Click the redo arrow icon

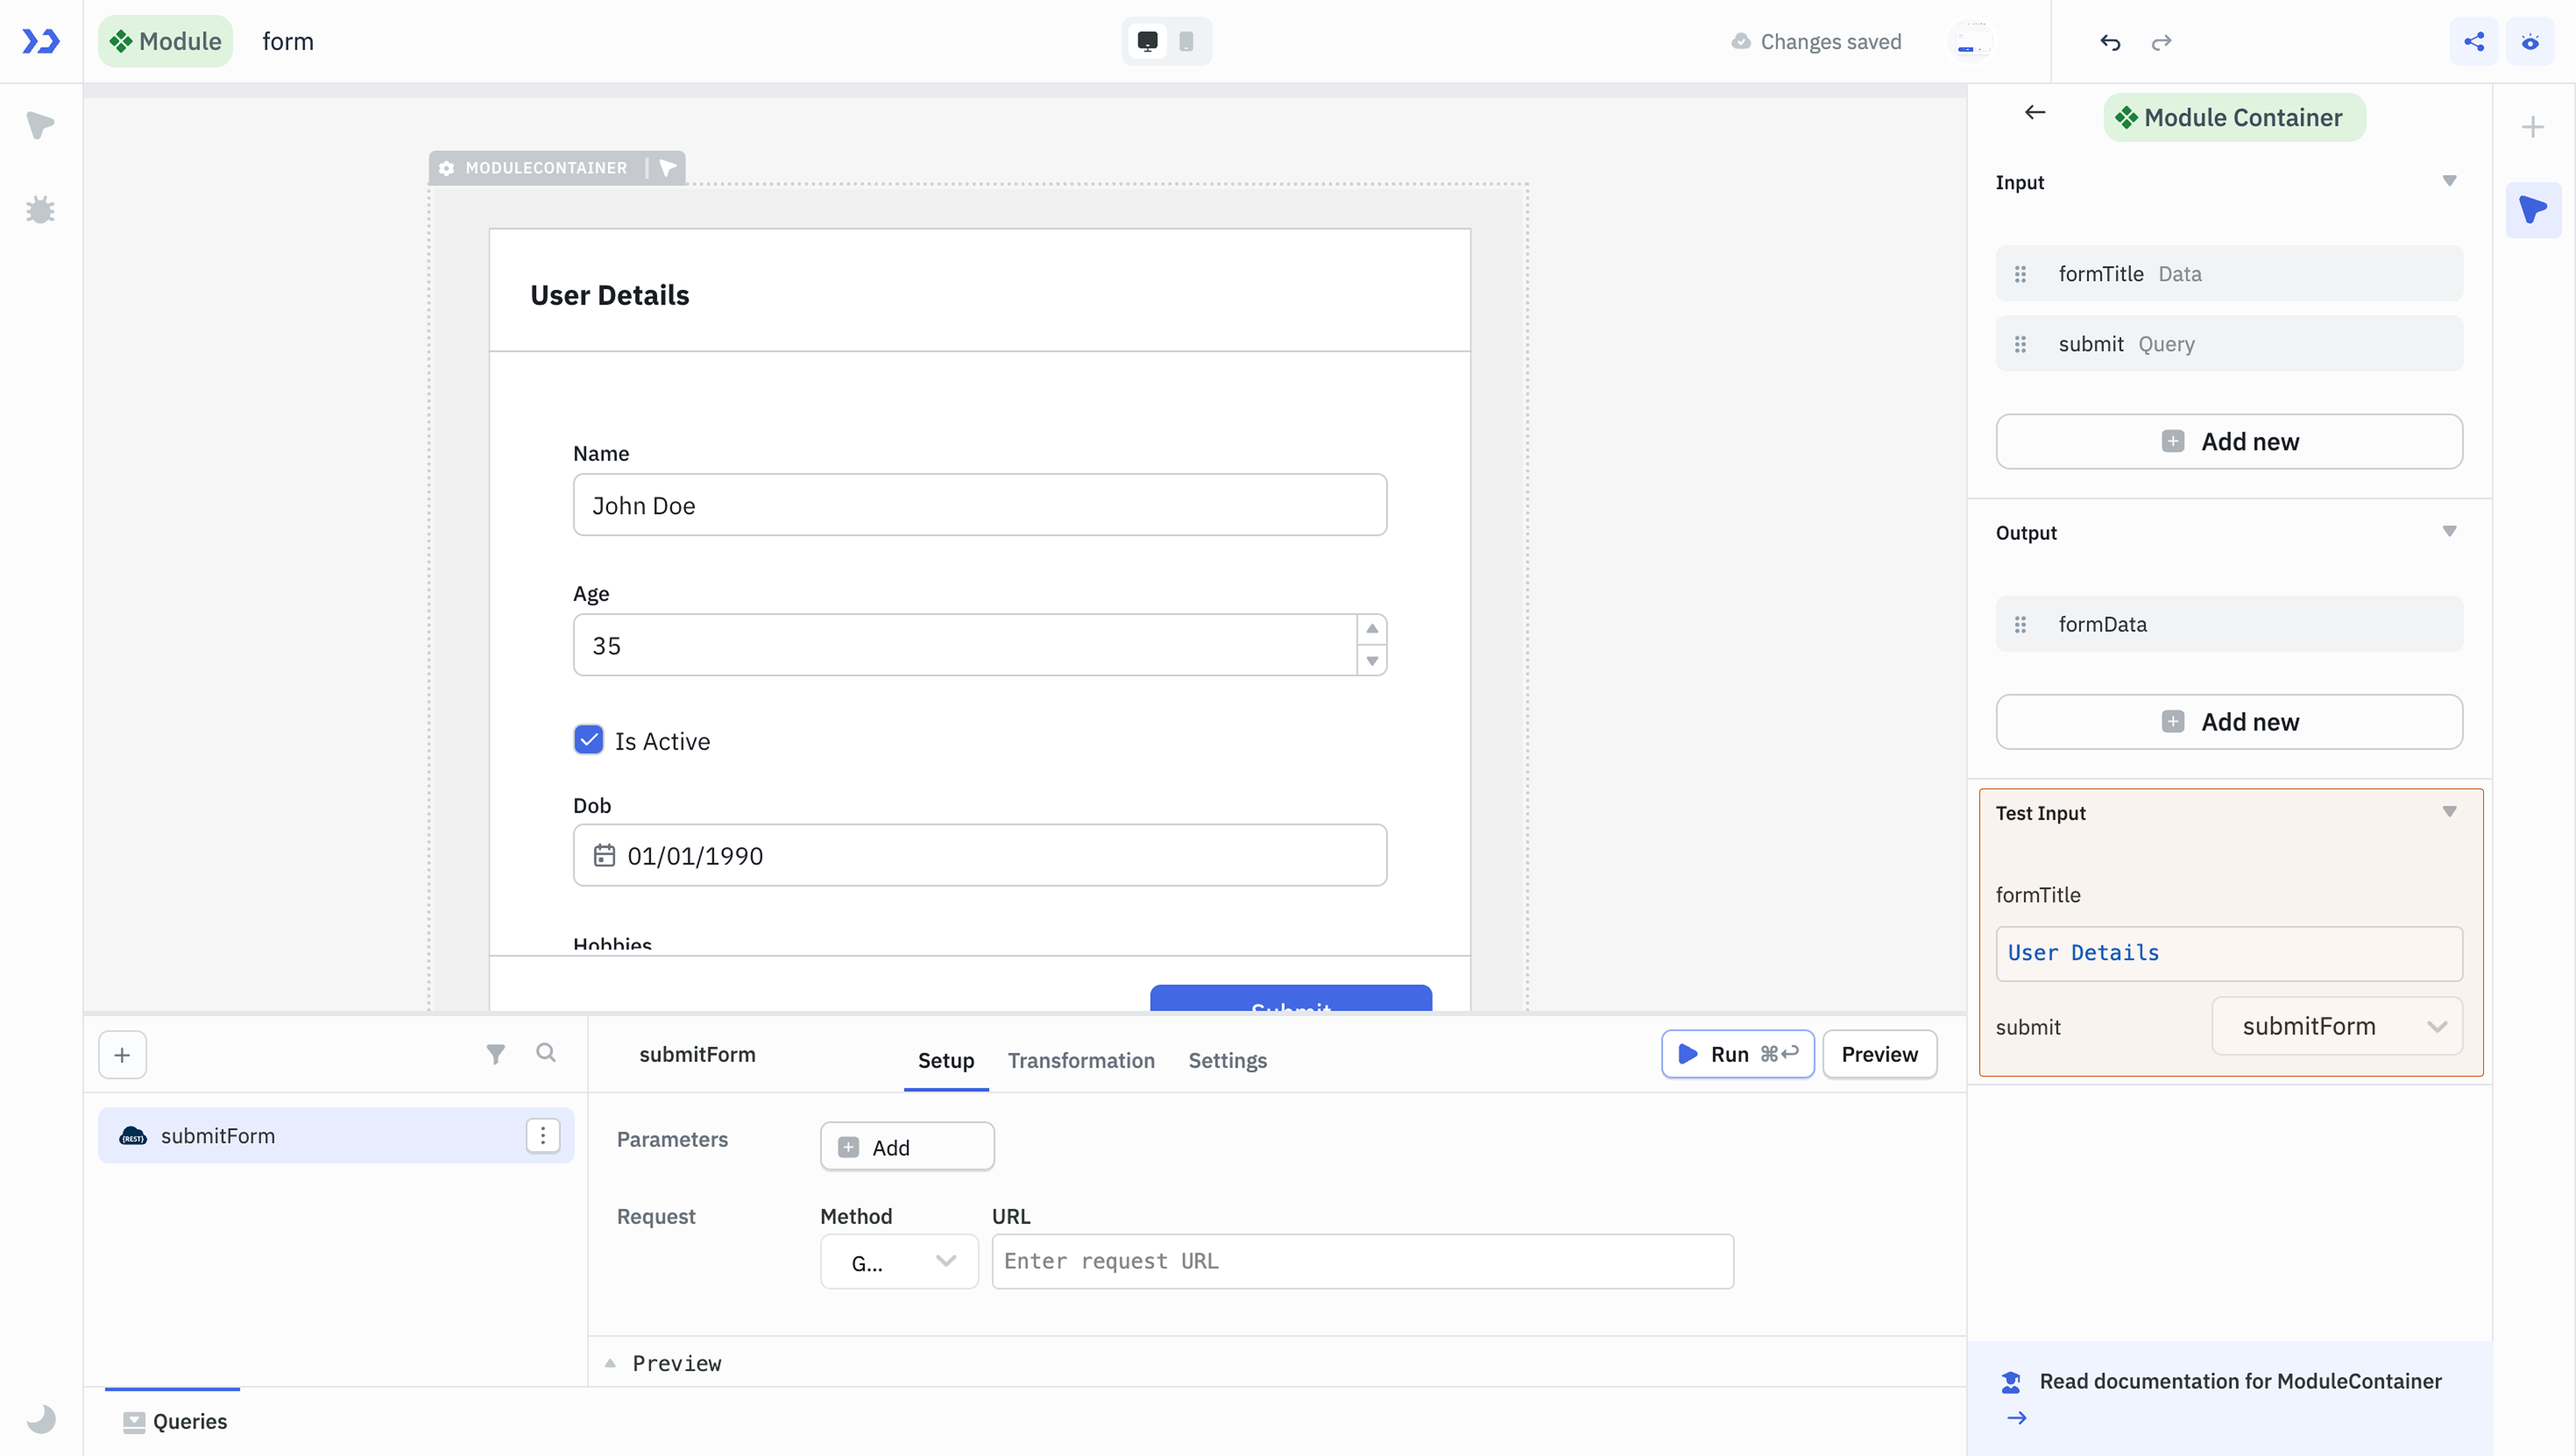coord(2161,42)
